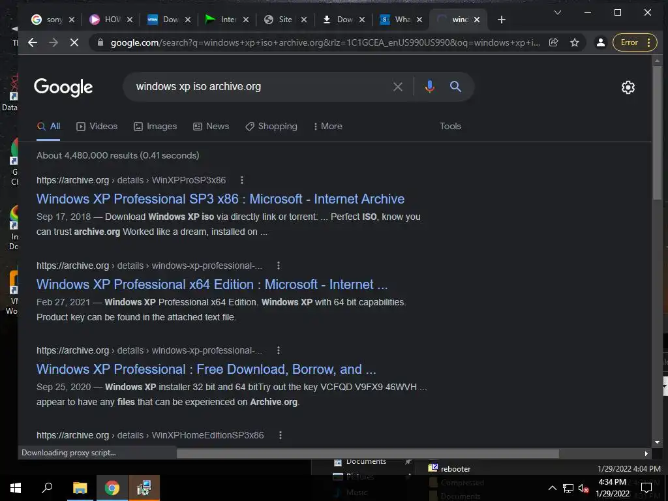Open Windows XP Professional SP3 x86 result

point(220,199)
